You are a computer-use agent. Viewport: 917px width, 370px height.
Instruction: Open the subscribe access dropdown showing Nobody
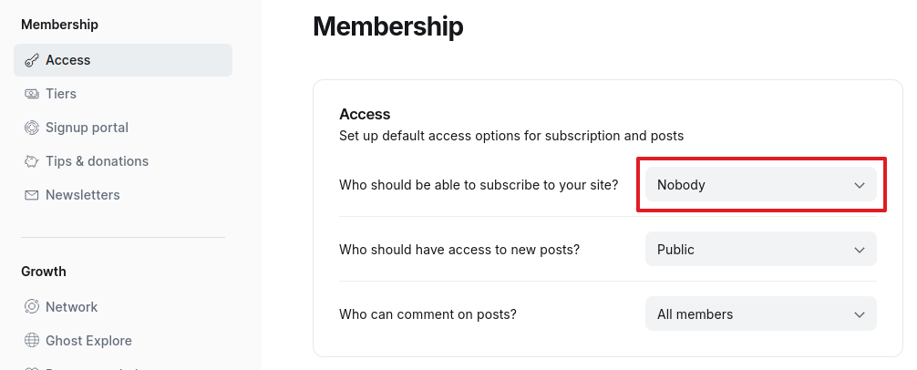point(760,185)
